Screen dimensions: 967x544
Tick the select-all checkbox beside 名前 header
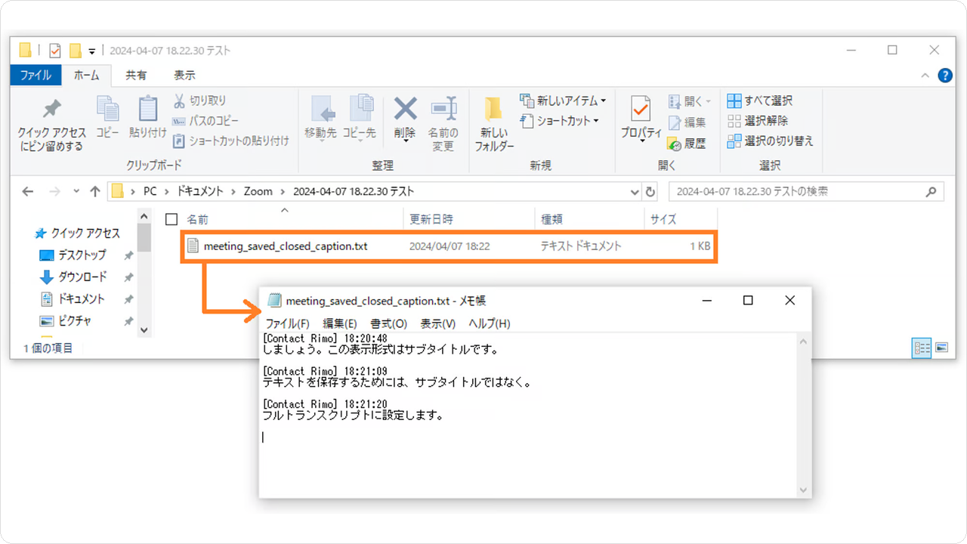171,219
